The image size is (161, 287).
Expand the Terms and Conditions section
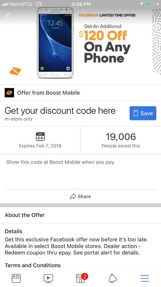[33, 265]
